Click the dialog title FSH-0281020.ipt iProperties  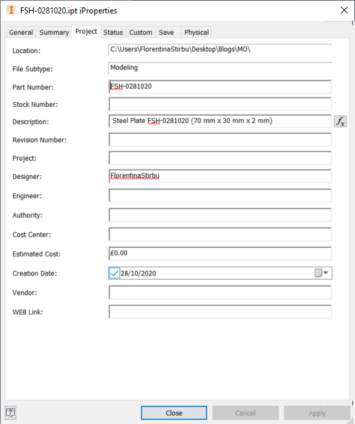click(69, 11)
